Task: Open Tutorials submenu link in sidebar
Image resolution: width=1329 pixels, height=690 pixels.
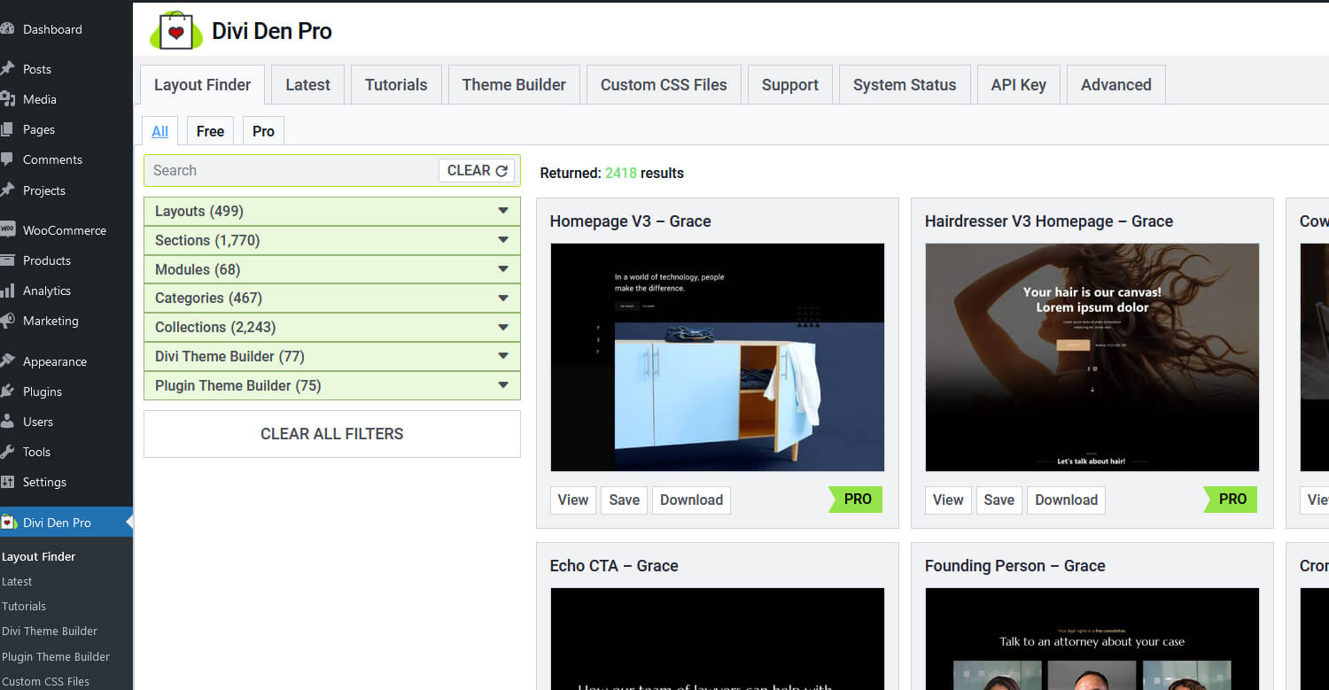Action: [x=24, y=606]
